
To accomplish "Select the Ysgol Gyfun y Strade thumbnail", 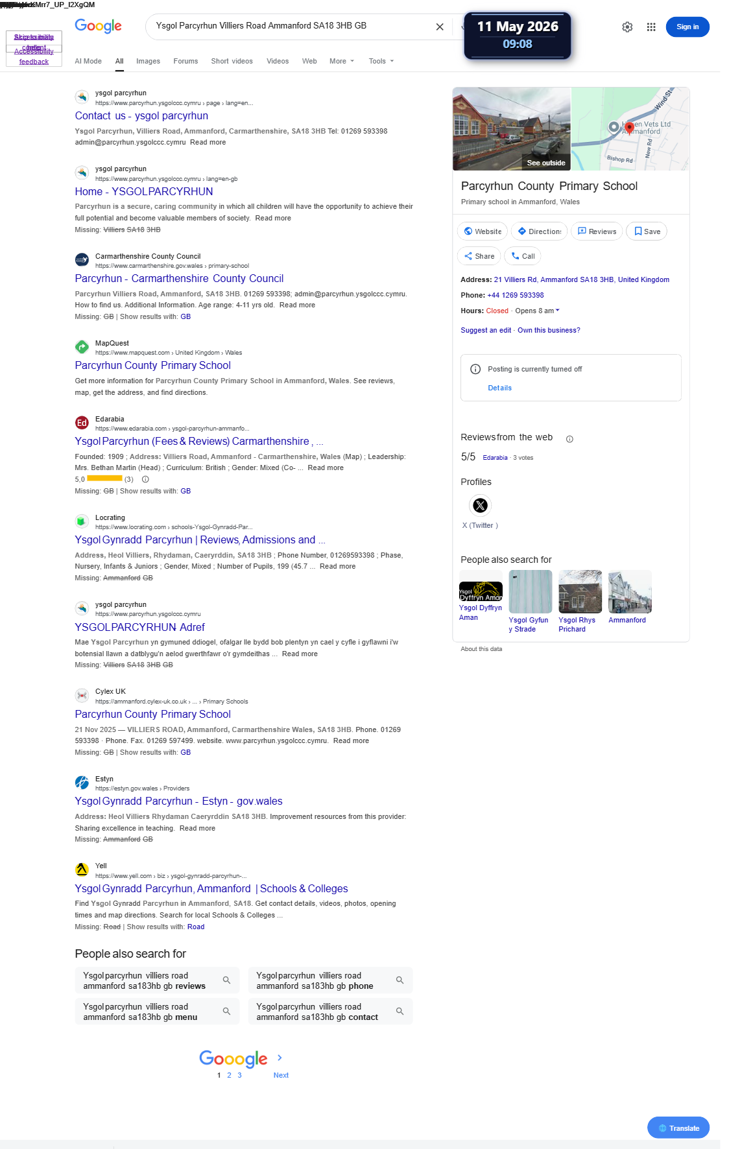I will tap(531, 592).
